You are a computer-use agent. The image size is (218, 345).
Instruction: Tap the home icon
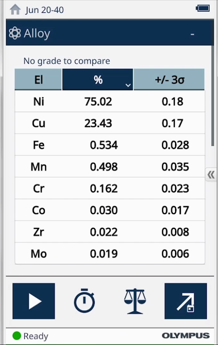15,10
